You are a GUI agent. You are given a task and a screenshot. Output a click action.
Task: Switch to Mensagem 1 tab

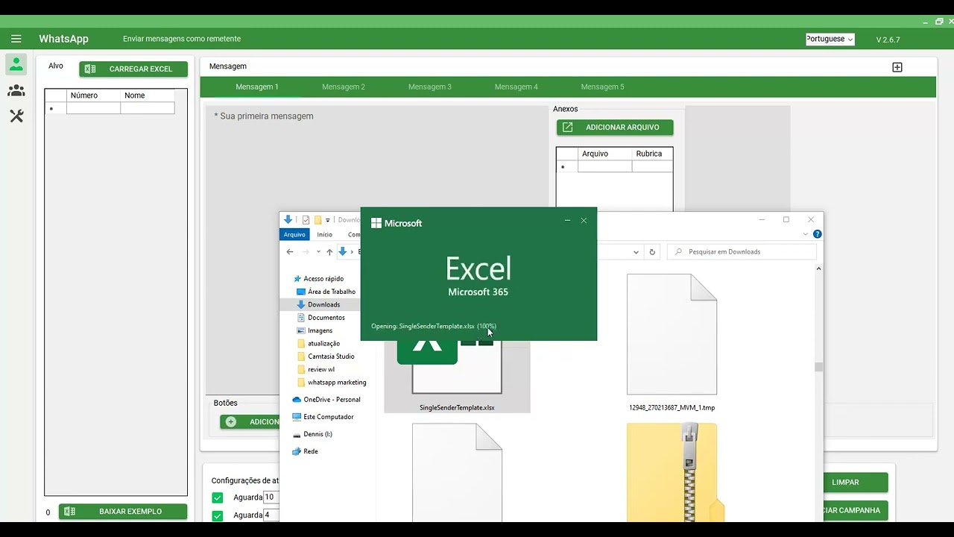[257, 87]
